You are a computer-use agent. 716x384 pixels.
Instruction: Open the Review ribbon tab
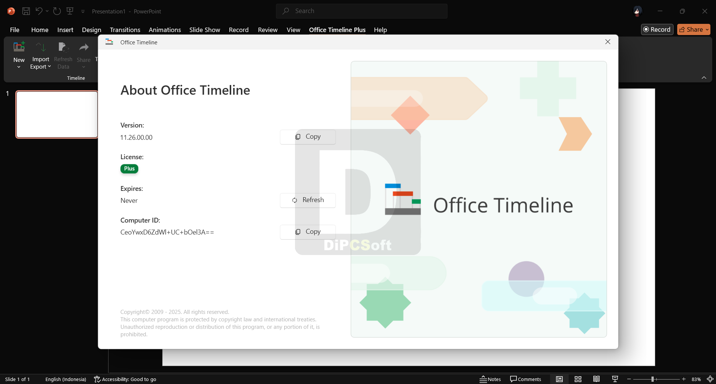click(267, 30)
